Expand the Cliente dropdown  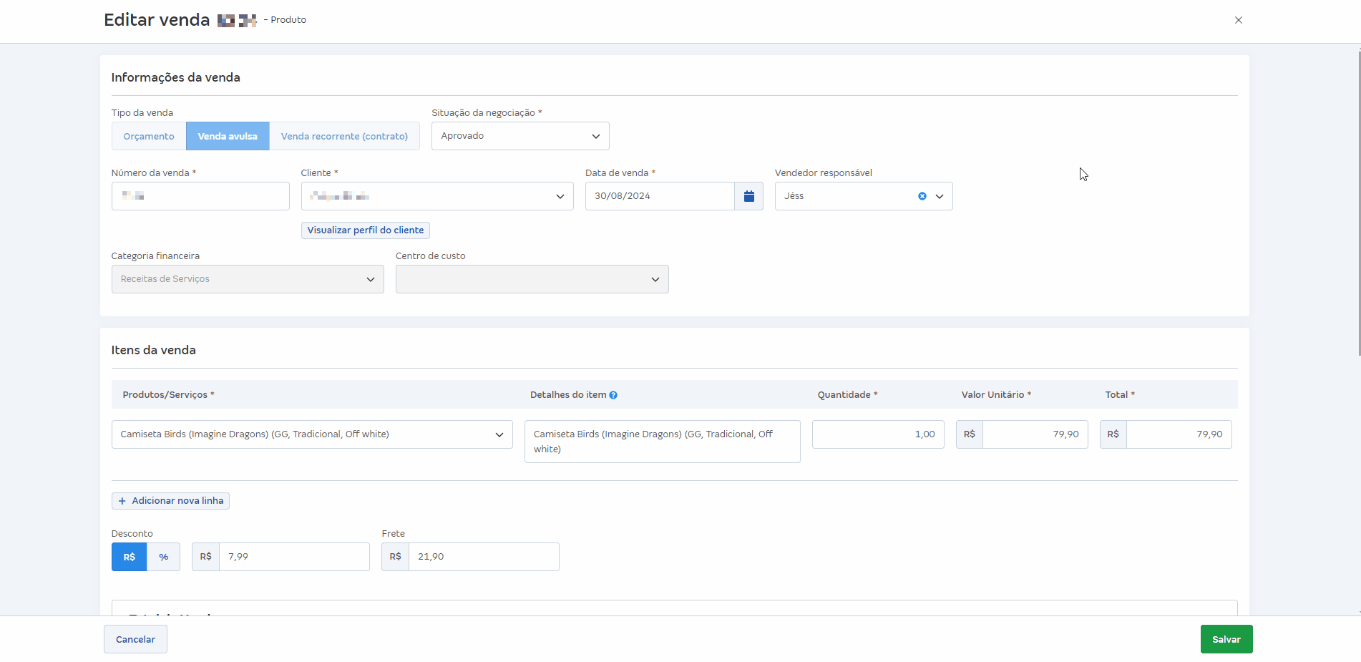pos(437,196)
